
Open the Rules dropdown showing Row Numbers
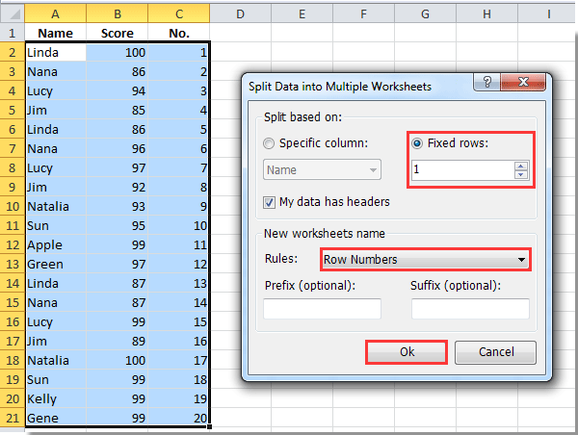tap(426, 259)
